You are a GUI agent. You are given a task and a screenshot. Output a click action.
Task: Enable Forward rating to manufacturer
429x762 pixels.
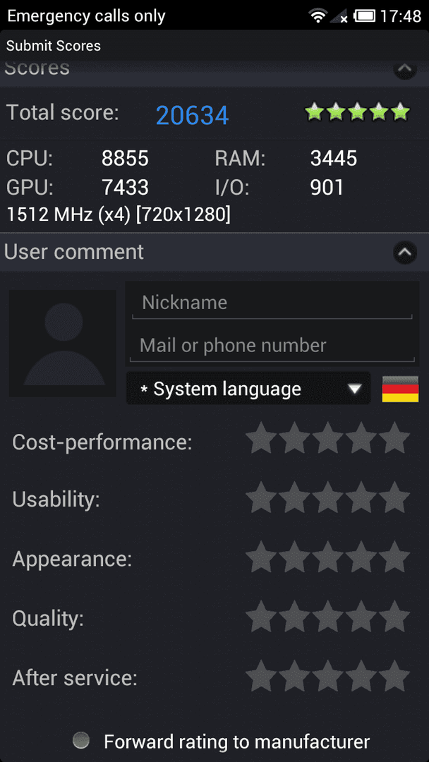click(81, 741)
